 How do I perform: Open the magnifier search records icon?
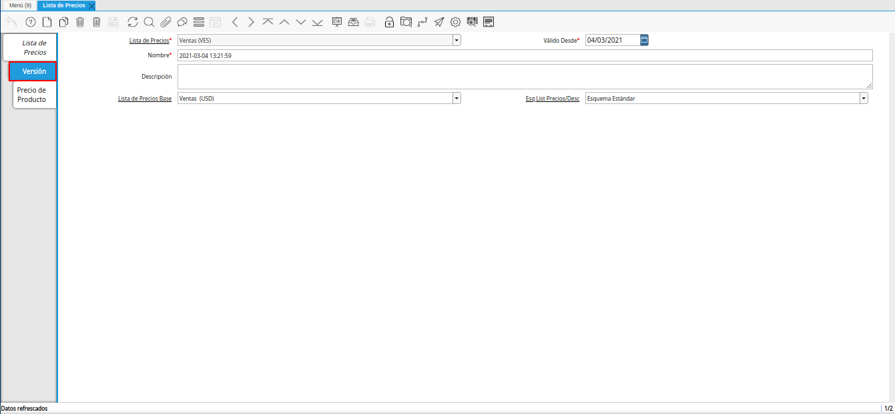(149, 22)
